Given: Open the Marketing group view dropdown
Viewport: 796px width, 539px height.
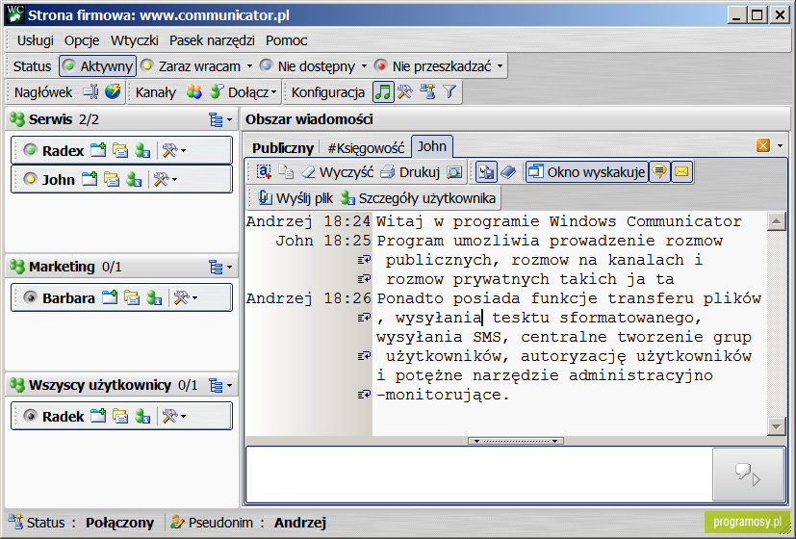Looking at the screenshot, I should pyautogui.click(x=220, y=267).
